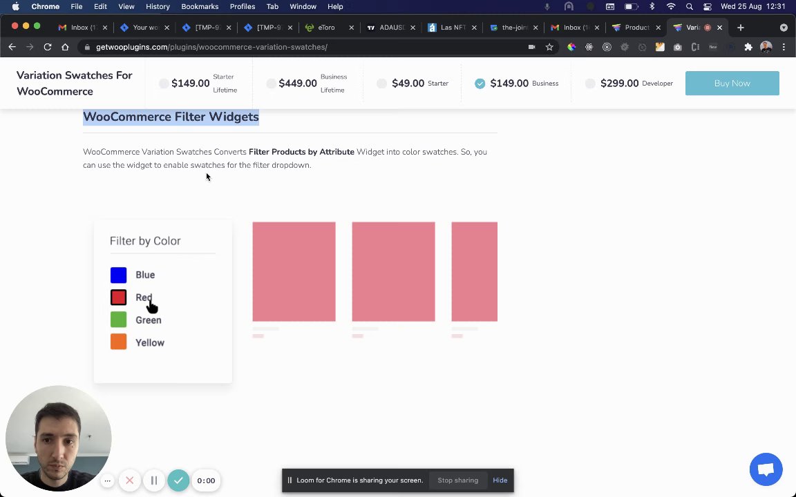The height and width of the screenshot is (497, 796).
Task: Open the Extensions puzzle icon
Action: coord(748,47)
